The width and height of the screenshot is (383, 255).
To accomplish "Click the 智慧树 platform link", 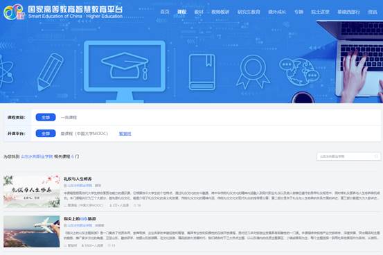I will tap(125, 134).
